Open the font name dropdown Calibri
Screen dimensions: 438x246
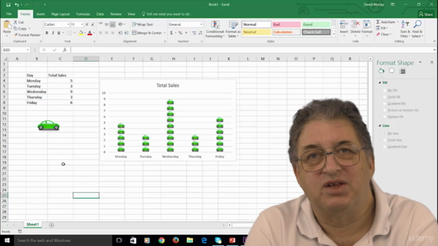[68, 25]
